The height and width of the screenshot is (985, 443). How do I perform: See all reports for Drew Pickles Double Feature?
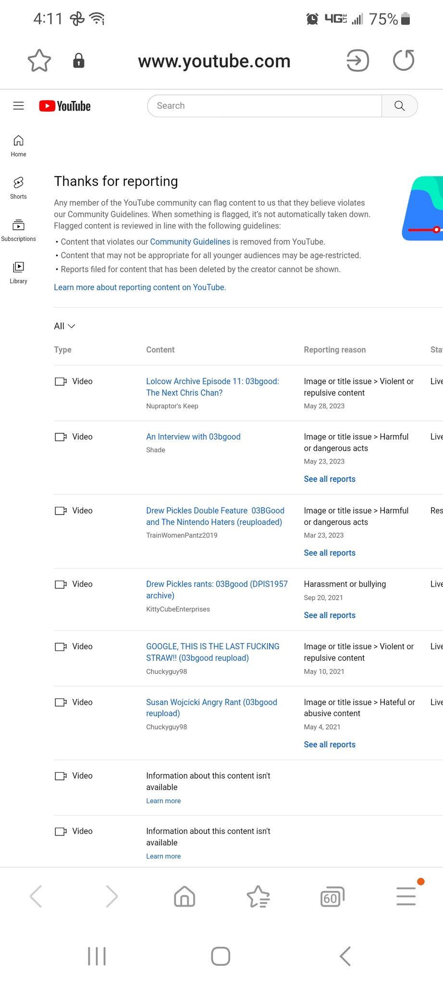coord(330,553)
